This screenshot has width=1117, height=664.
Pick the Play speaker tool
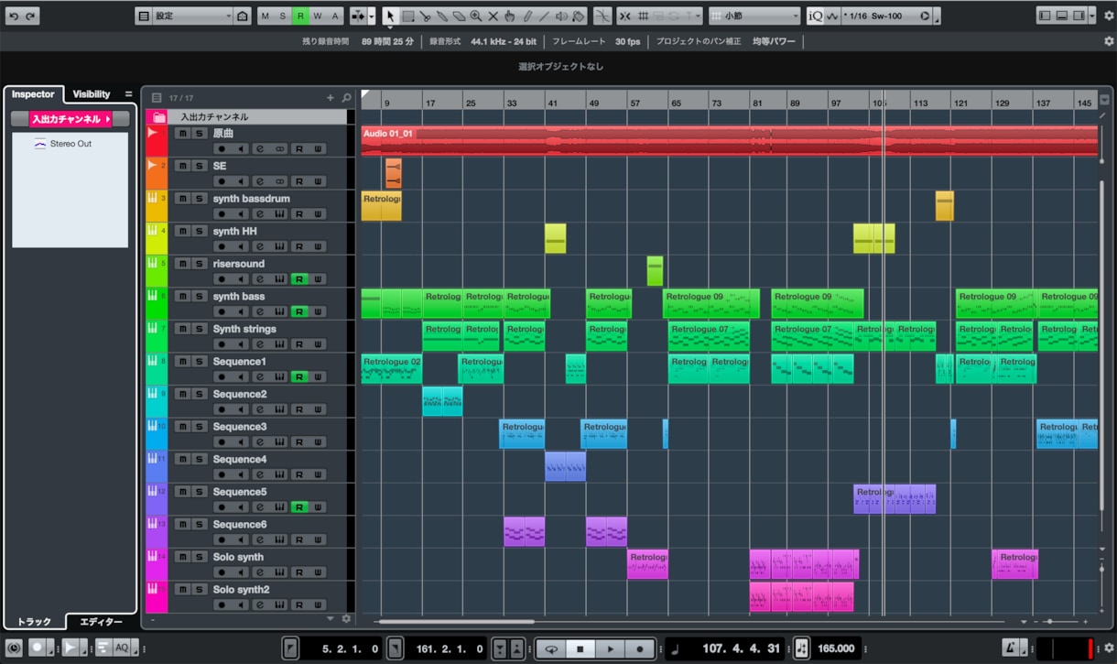pyautogui.click(x=561, y=16)
